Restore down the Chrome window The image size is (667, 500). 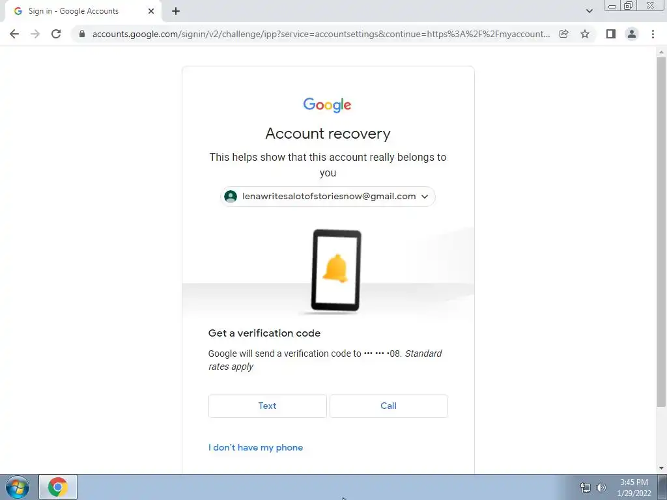[x=629, y=6]
